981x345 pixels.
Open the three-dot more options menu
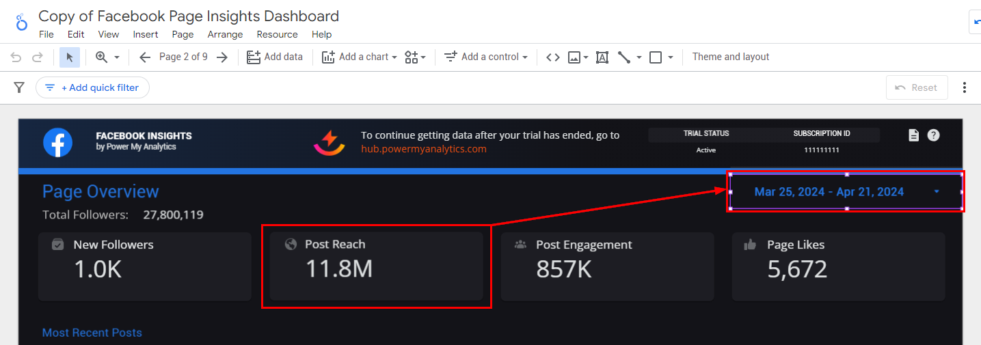965,87
